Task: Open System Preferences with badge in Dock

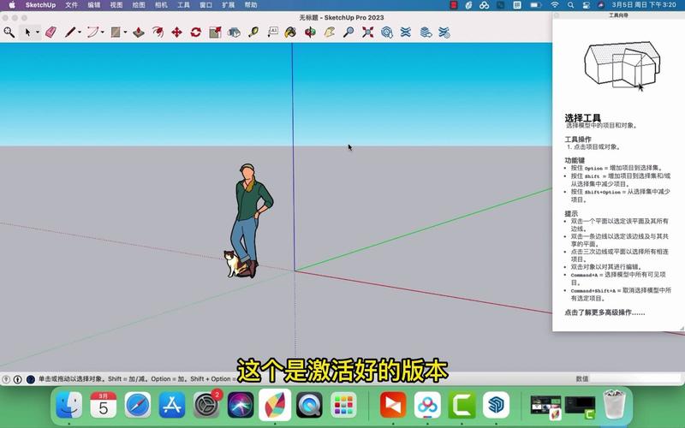Action: click(206, 405)
